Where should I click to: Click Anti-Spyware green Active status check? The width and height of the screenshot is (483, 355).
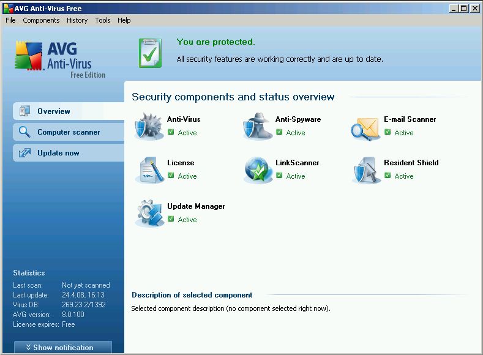[x=279, y=132]
